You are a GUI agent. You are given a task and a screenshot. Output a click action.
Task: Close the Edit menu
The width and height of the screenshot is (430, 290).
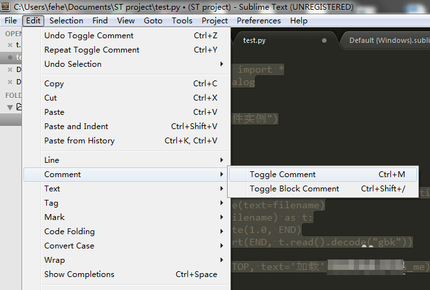pos(33,21)
